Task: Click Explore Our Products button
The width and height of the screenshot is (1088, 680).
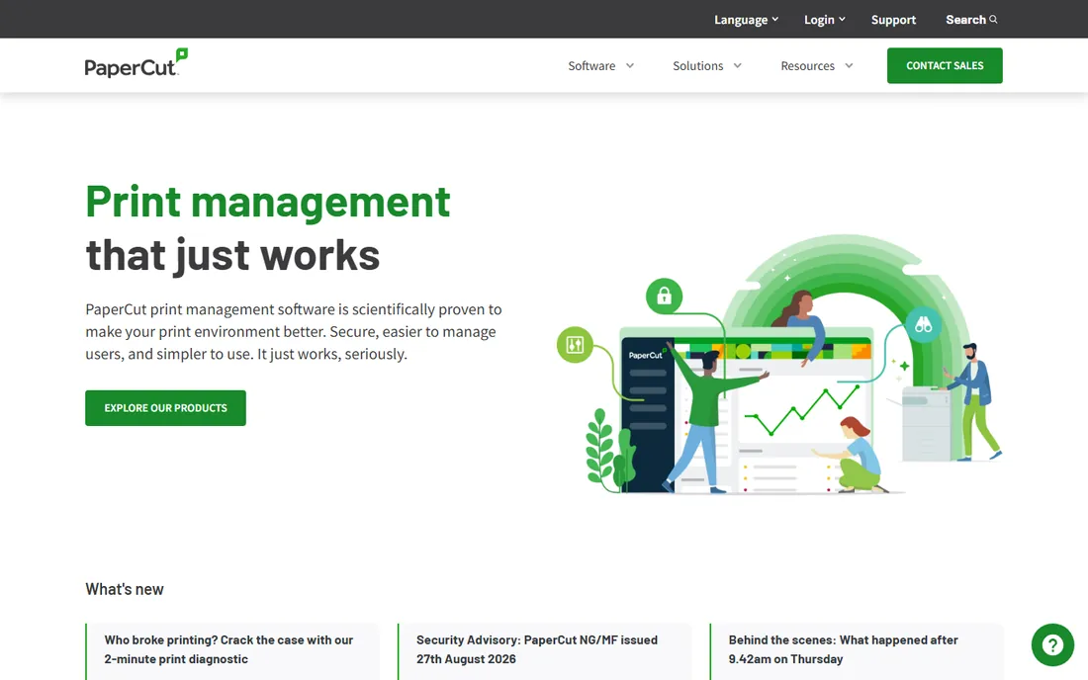Action: coord(165,407)
